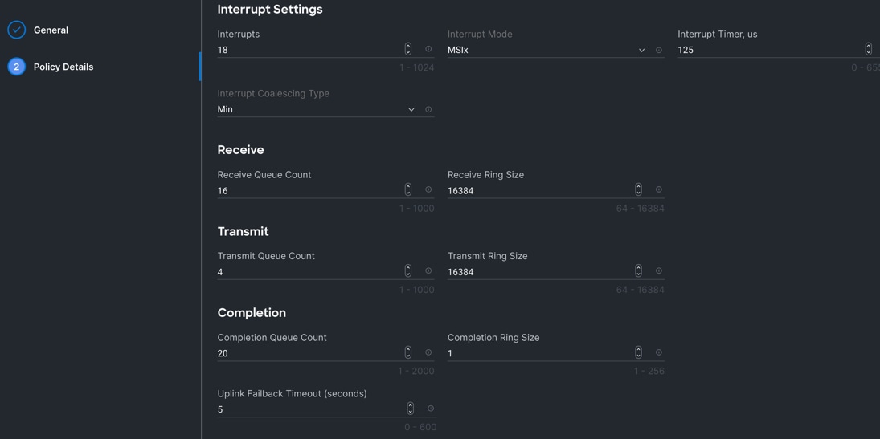
Task: Click the Transmit Ring Size stepper
Action: click(x=638, y=271)
